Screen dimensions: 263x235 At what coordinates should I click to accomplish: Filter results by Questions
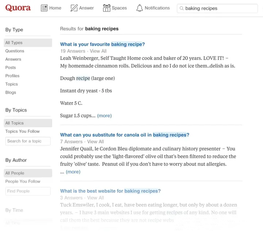coord(15,51)
